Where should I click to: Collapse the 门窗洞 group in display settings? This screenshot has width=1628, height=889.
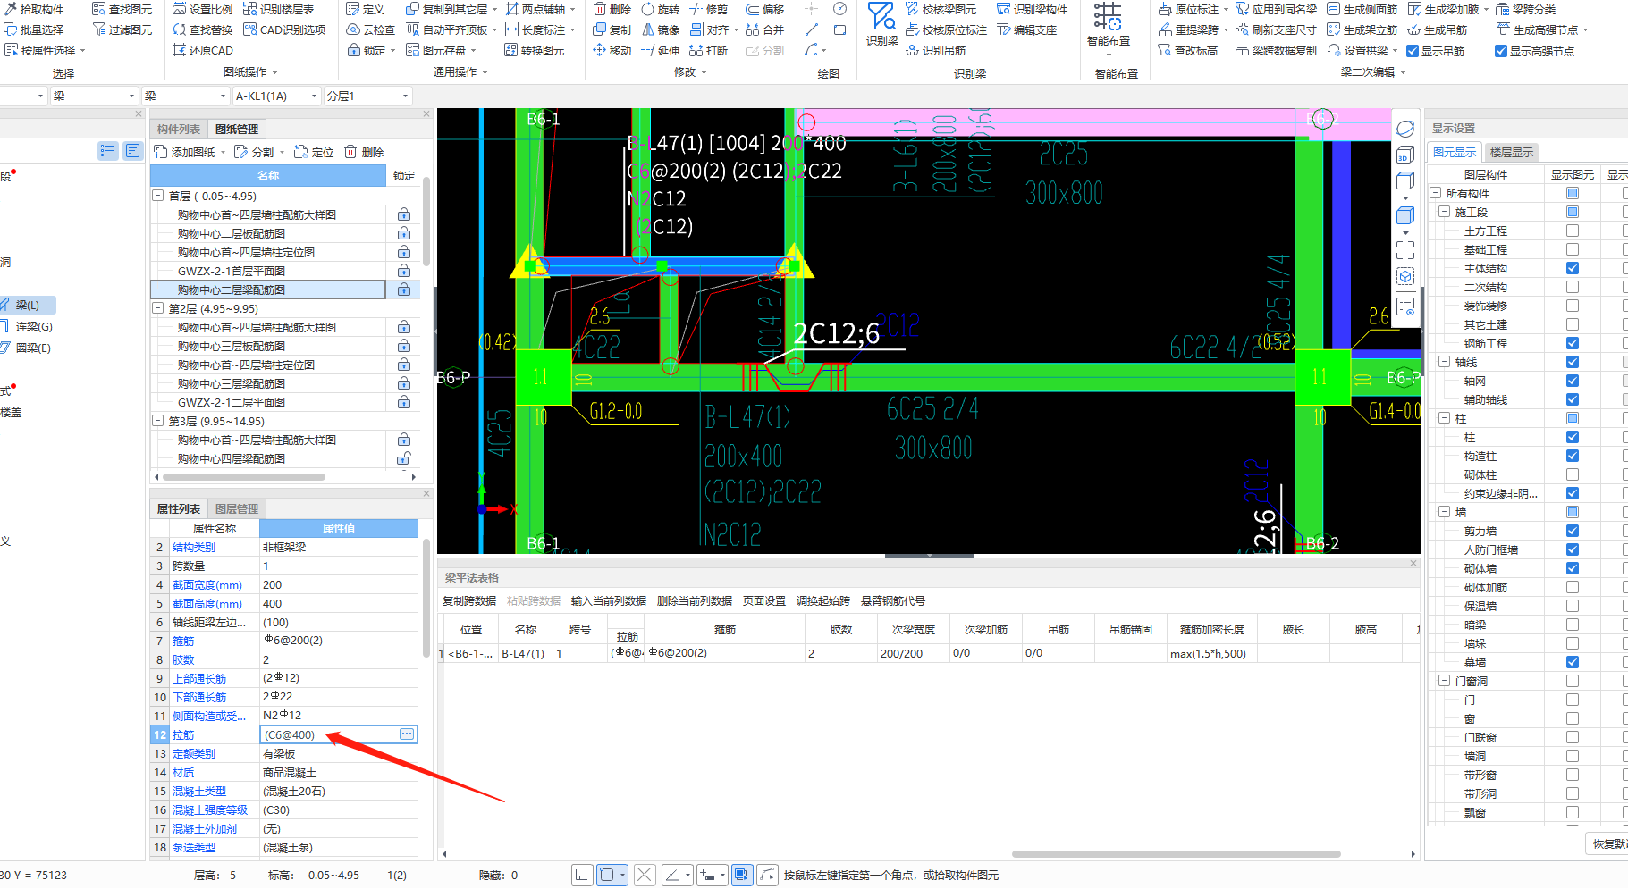(x=1444, y=681)
